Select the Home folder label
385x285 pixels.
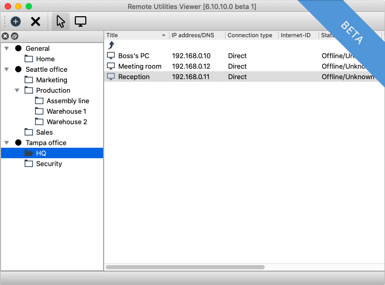coord(46,59)
